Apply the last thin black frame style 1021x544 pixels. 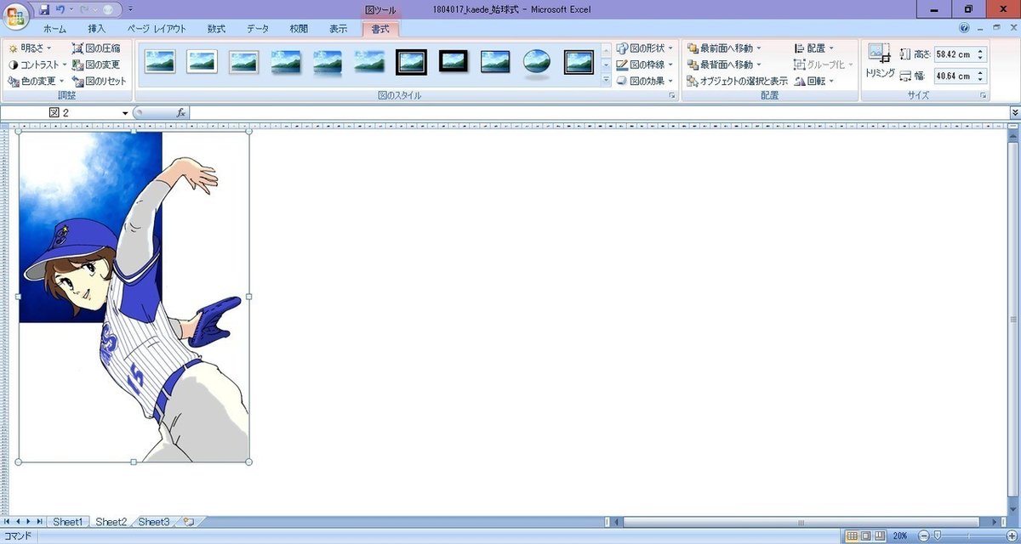(x=579, y=62)
